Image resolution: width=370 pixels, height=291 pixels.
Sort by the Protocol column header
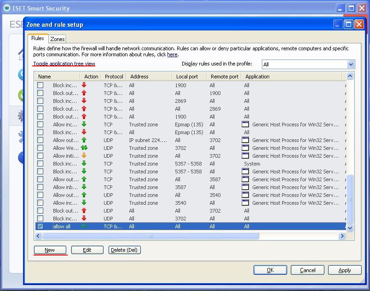pos(114,77)
